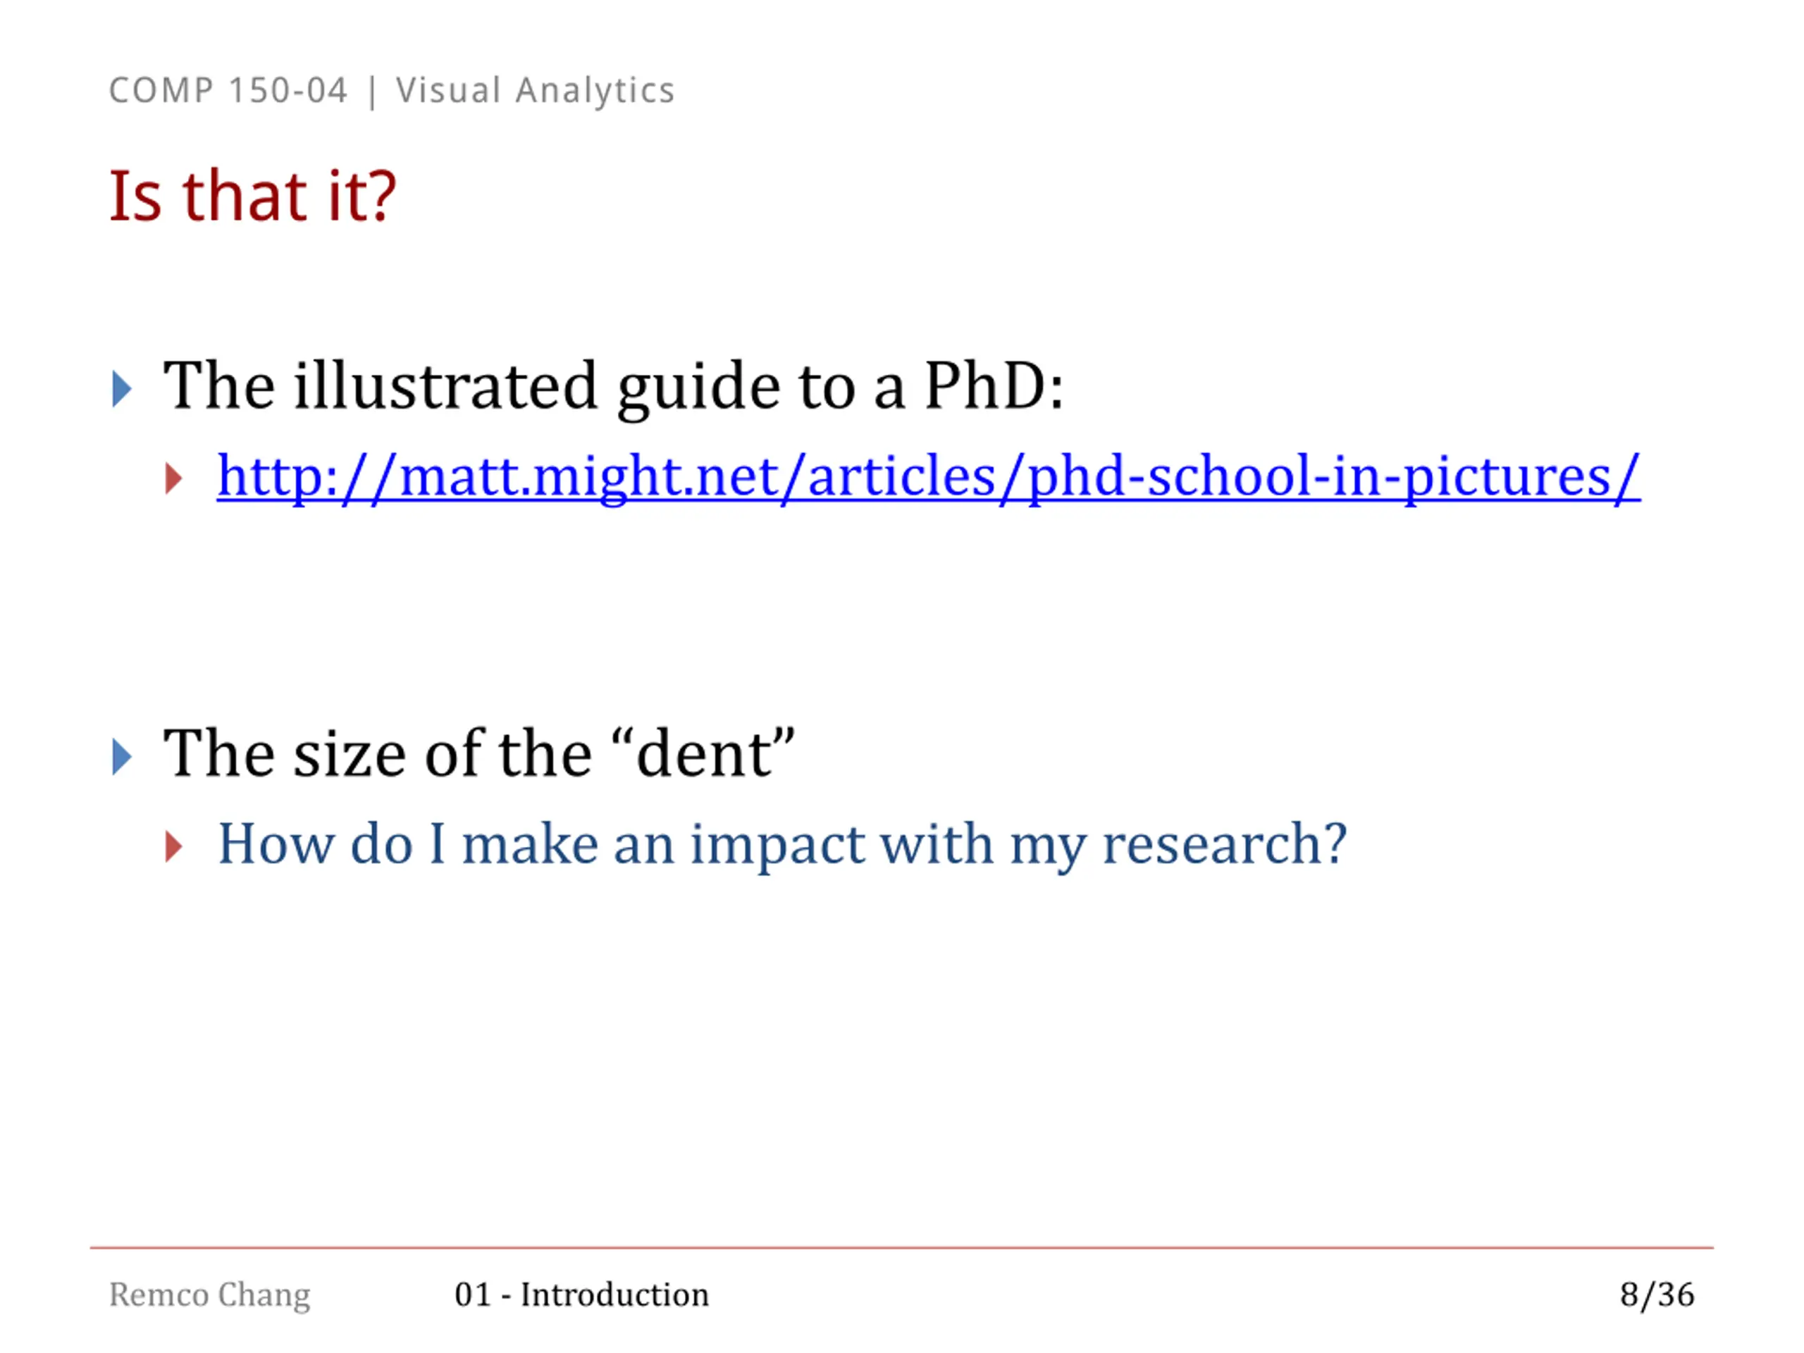Select the slide title 'Is that it?'

253,196
